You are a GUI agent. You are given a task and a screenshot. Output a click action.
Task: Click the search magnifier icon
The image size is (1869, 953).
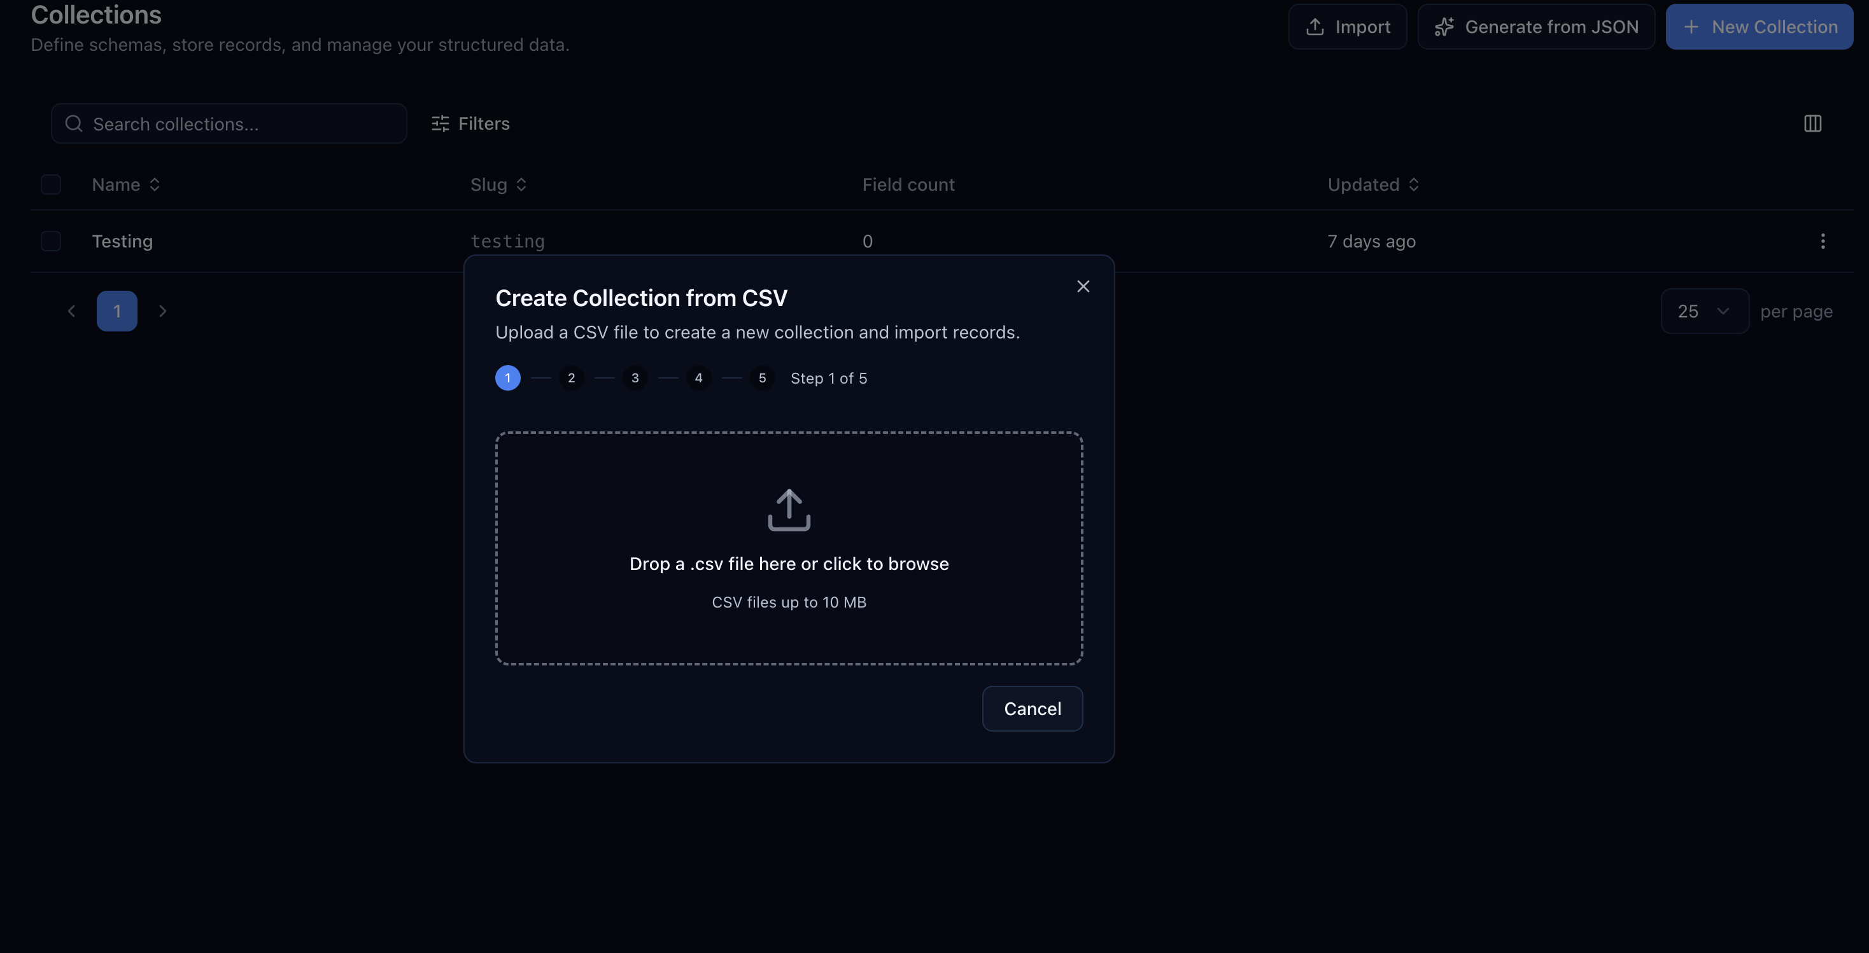[x=74, y=124]
